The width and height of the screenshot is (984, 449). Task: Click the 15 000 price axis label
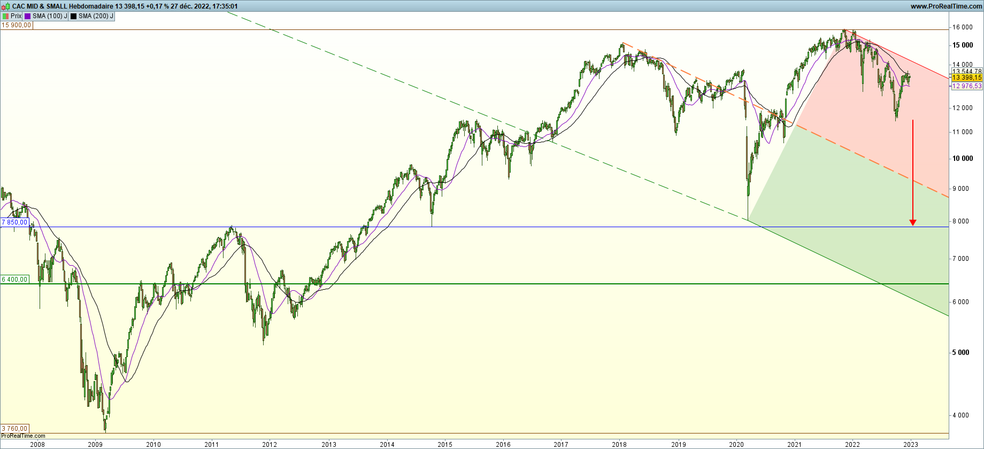pyautogui.click(x=963, y=45)
